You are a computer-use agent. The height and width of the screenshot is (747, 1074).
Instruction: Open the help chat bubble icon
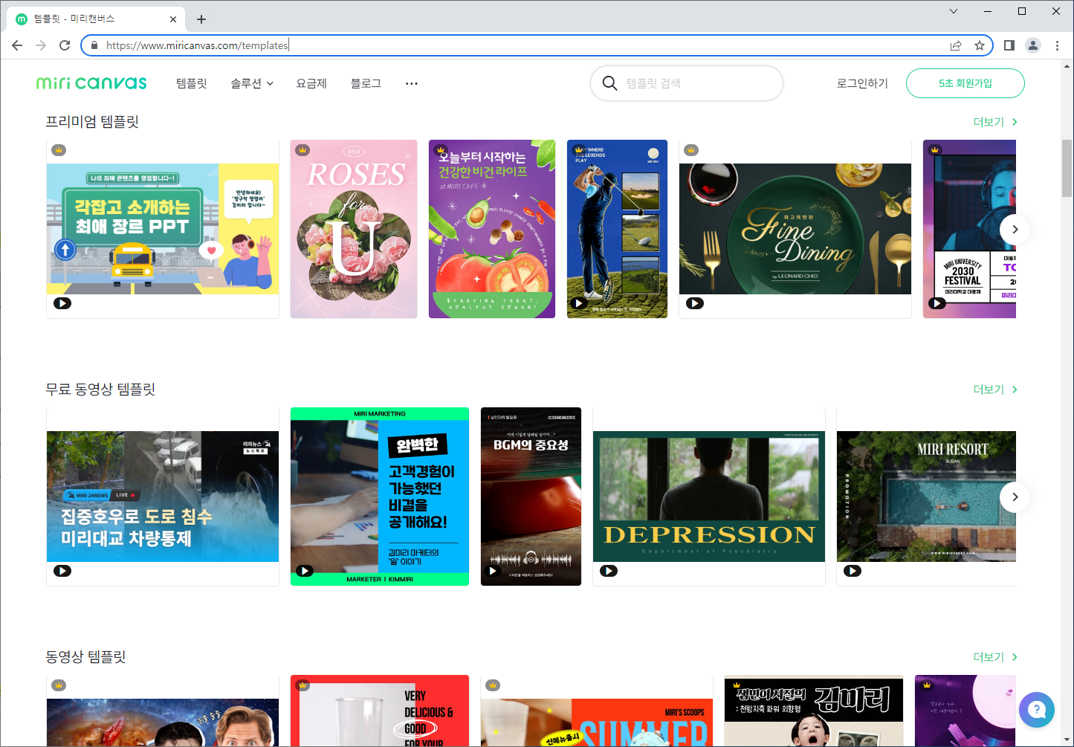pos(1037,710)
